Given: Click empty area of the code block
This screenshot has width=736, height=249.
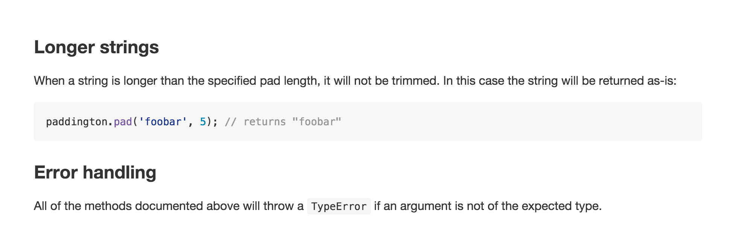Looking at the screenshot, I should pos(519,121).
